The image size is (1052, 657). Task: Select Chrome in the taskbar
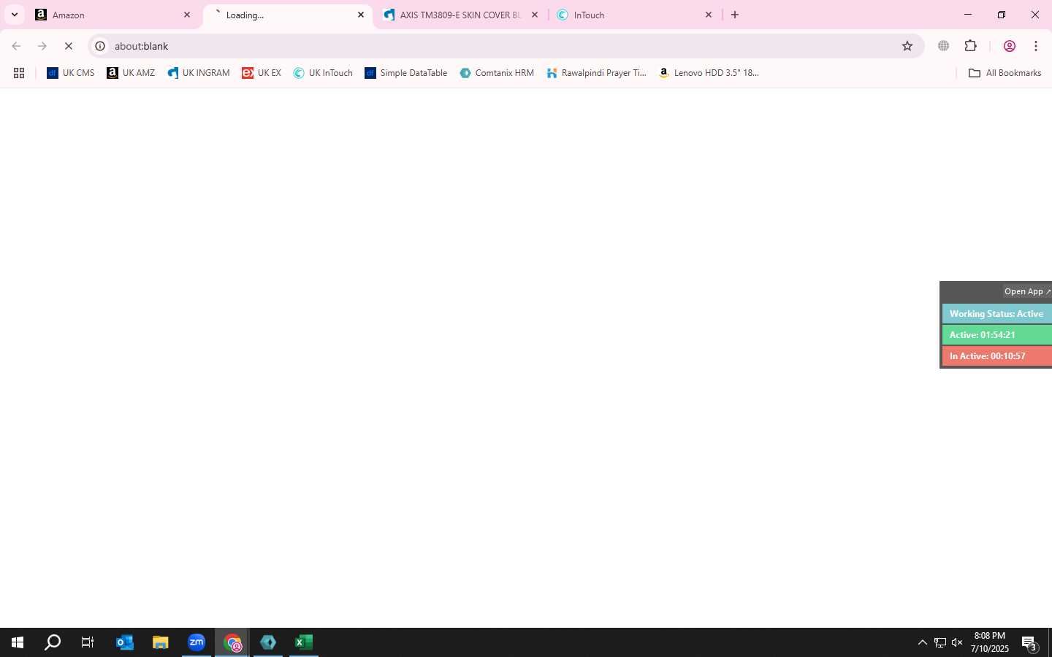point(232,642)
